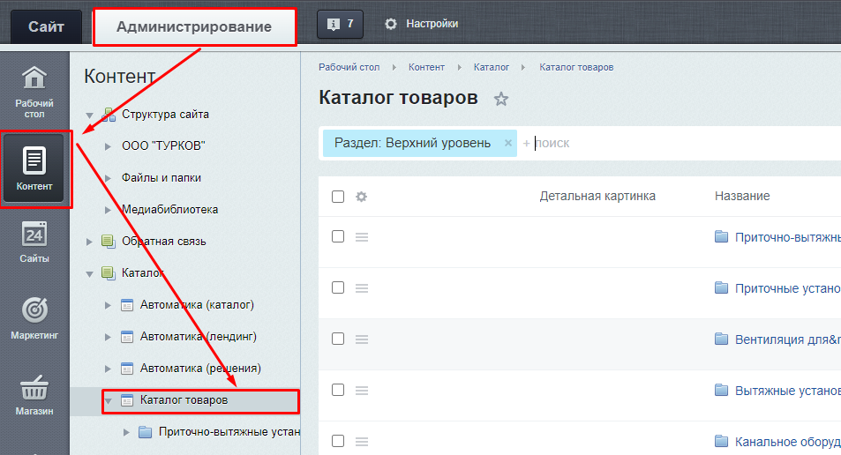Viewport: 841px width, 455px height.
Task: Collapse Каталог товаров tree node
Action: point(109,401)
